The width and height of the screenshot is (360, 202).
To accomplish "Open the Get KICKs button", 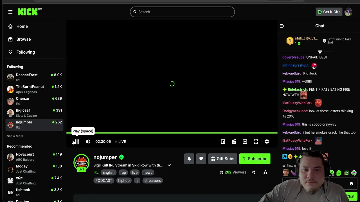I will tap(329, 12).
